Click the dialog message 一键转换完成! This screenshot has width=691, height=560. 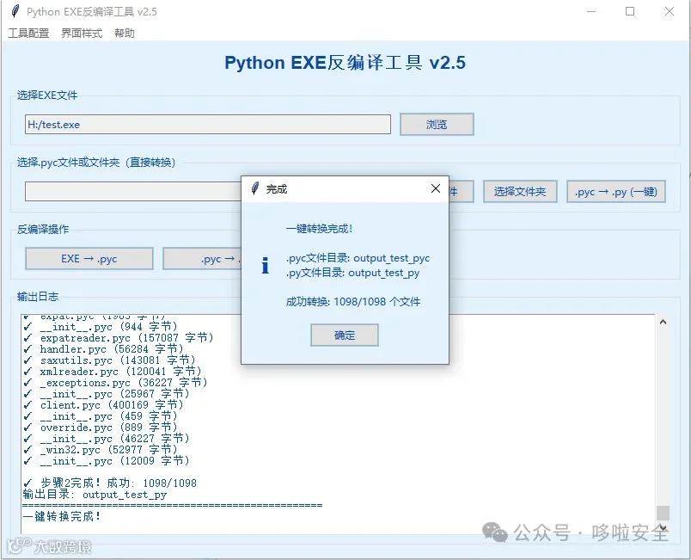[320, 229]
